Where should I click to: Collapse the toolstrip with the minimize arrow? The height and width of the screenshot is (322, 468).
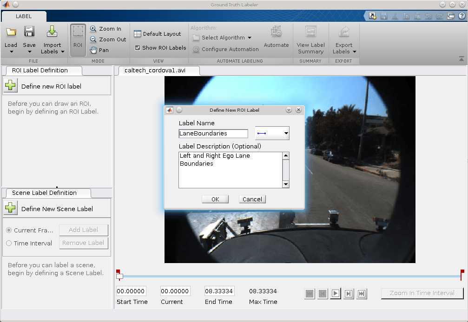tap(461, 58)
